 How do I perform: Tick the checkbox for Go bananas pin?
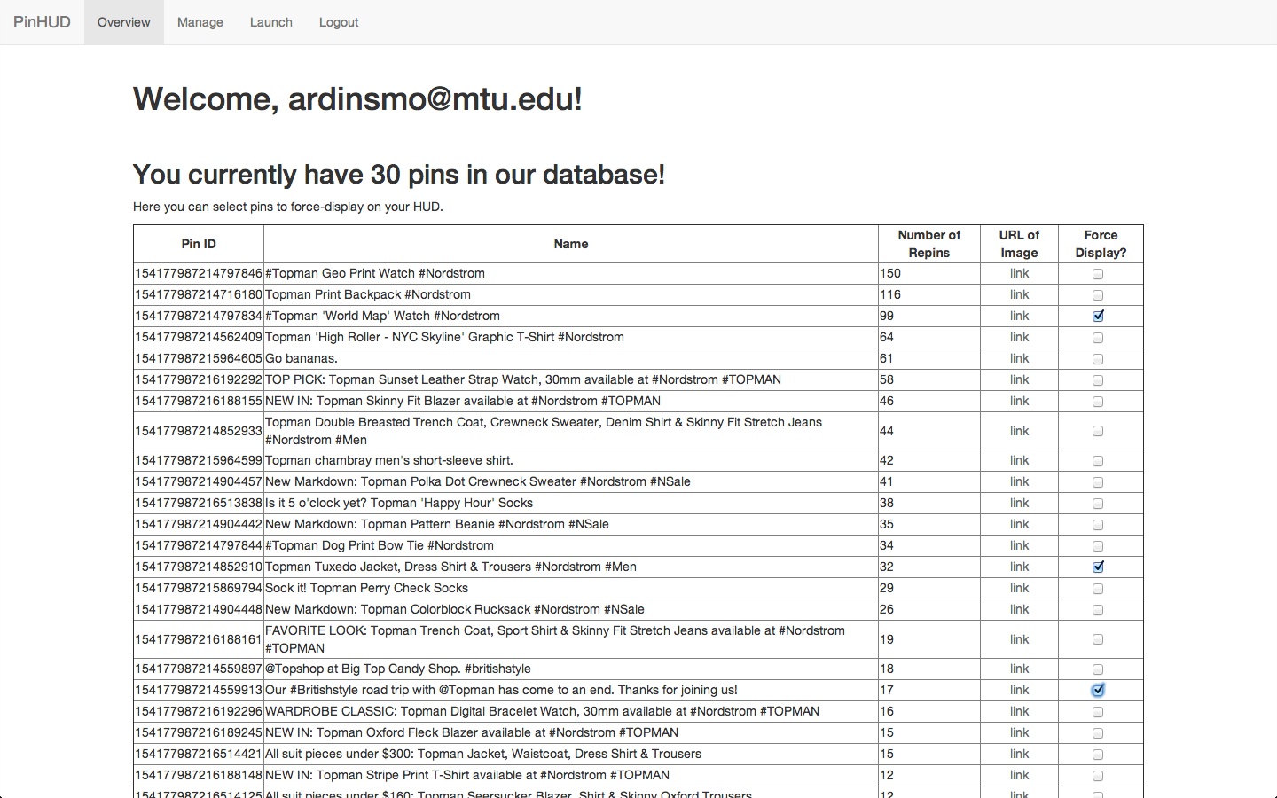point(1098,359)
